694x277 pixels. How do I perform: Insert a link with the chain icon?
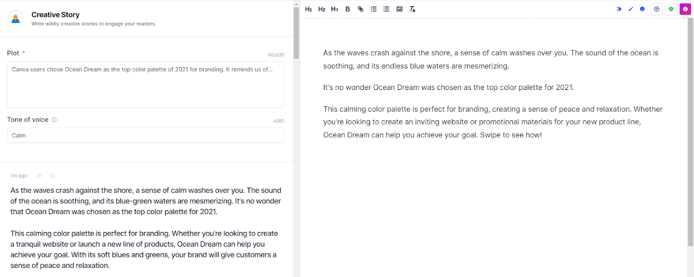(x=360, y=9)
